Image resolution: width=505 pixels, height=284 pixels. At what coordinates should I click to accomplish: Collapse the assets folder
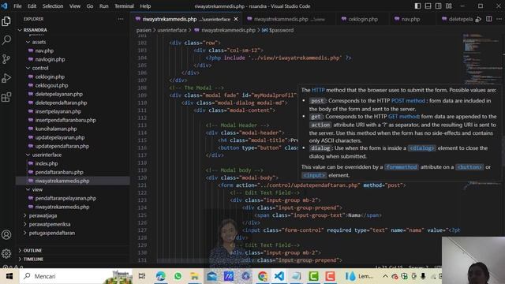tap(39, 42)
